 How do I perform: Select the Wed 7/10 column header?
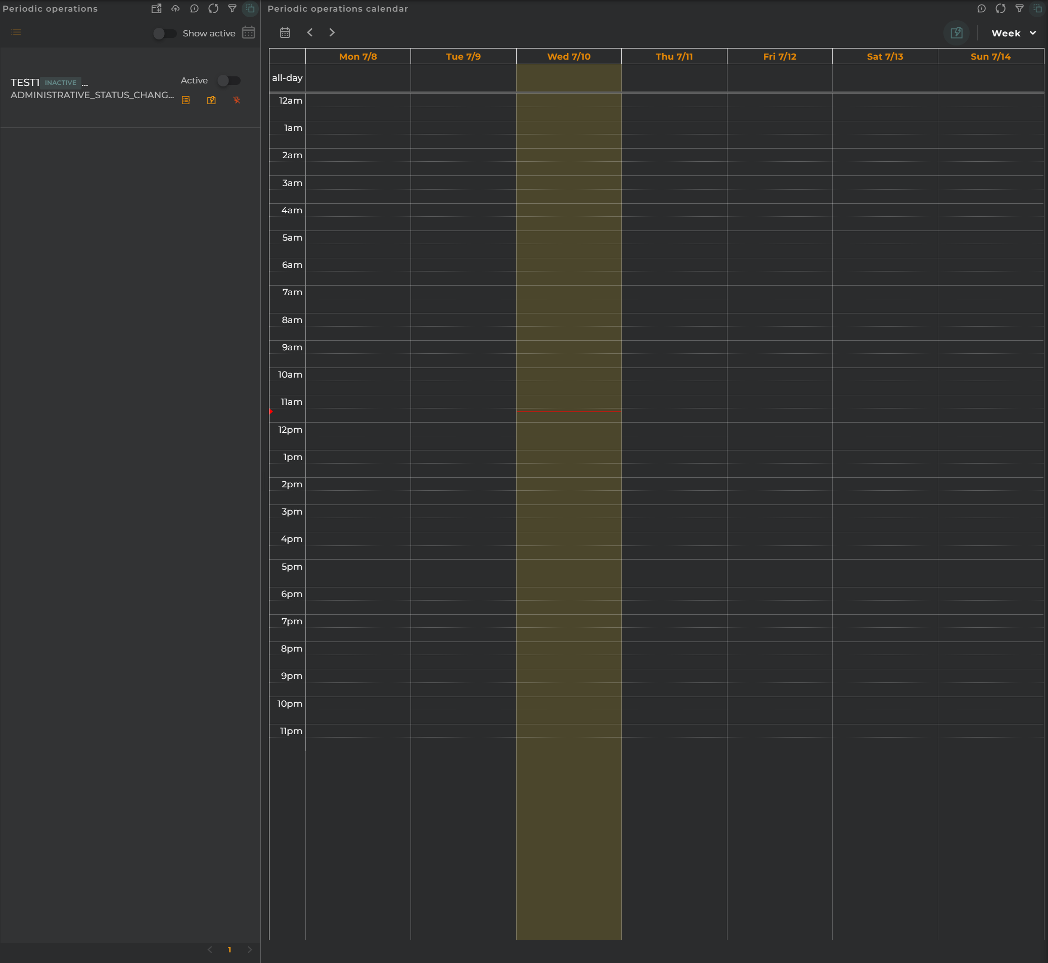coord(569,56)
